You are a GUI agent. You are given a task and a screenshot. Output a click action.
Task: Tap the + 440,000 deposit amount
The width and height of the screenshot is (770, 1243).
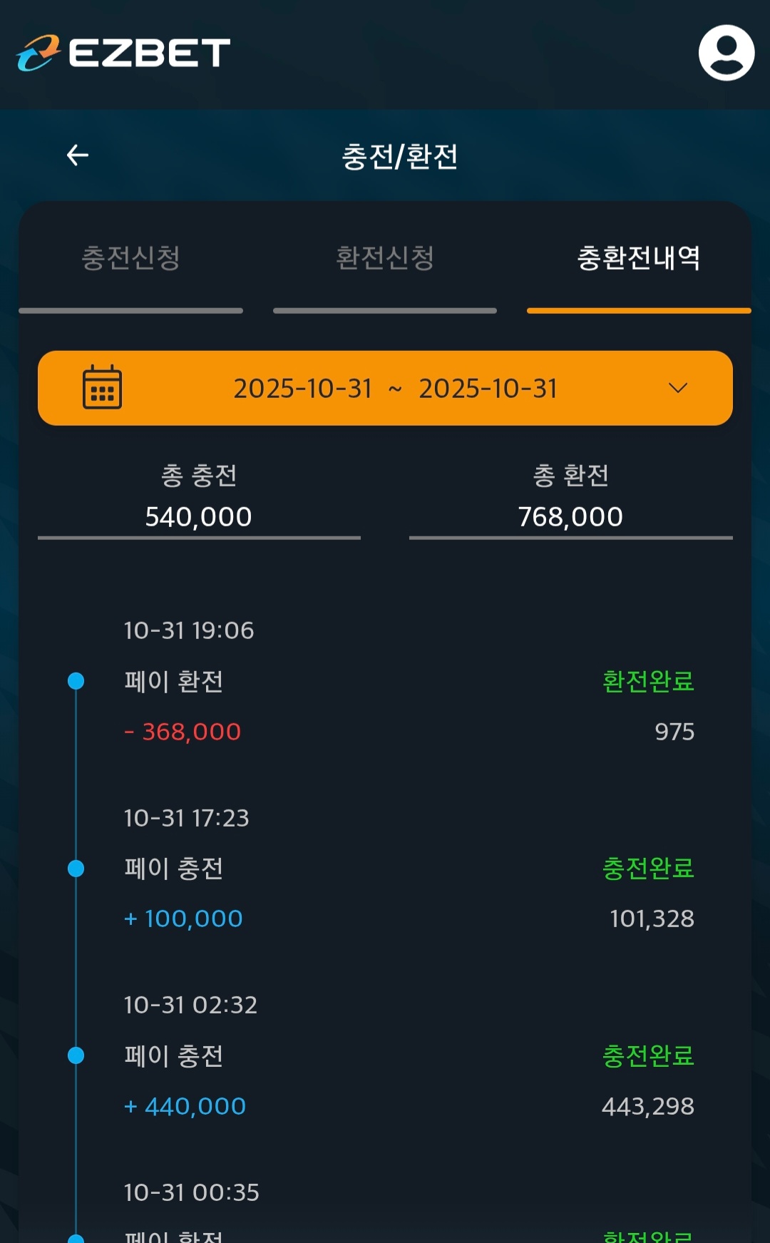(185, 1106)
